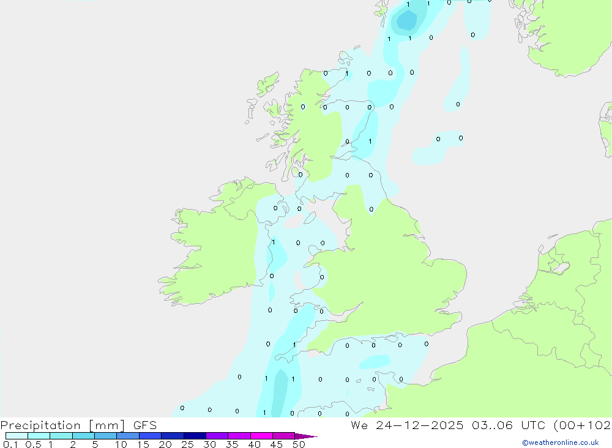The height and width of the screenshot is (448, 612).
Task: Select the 35–40 mm violet swatch
Action: point(239,436)
